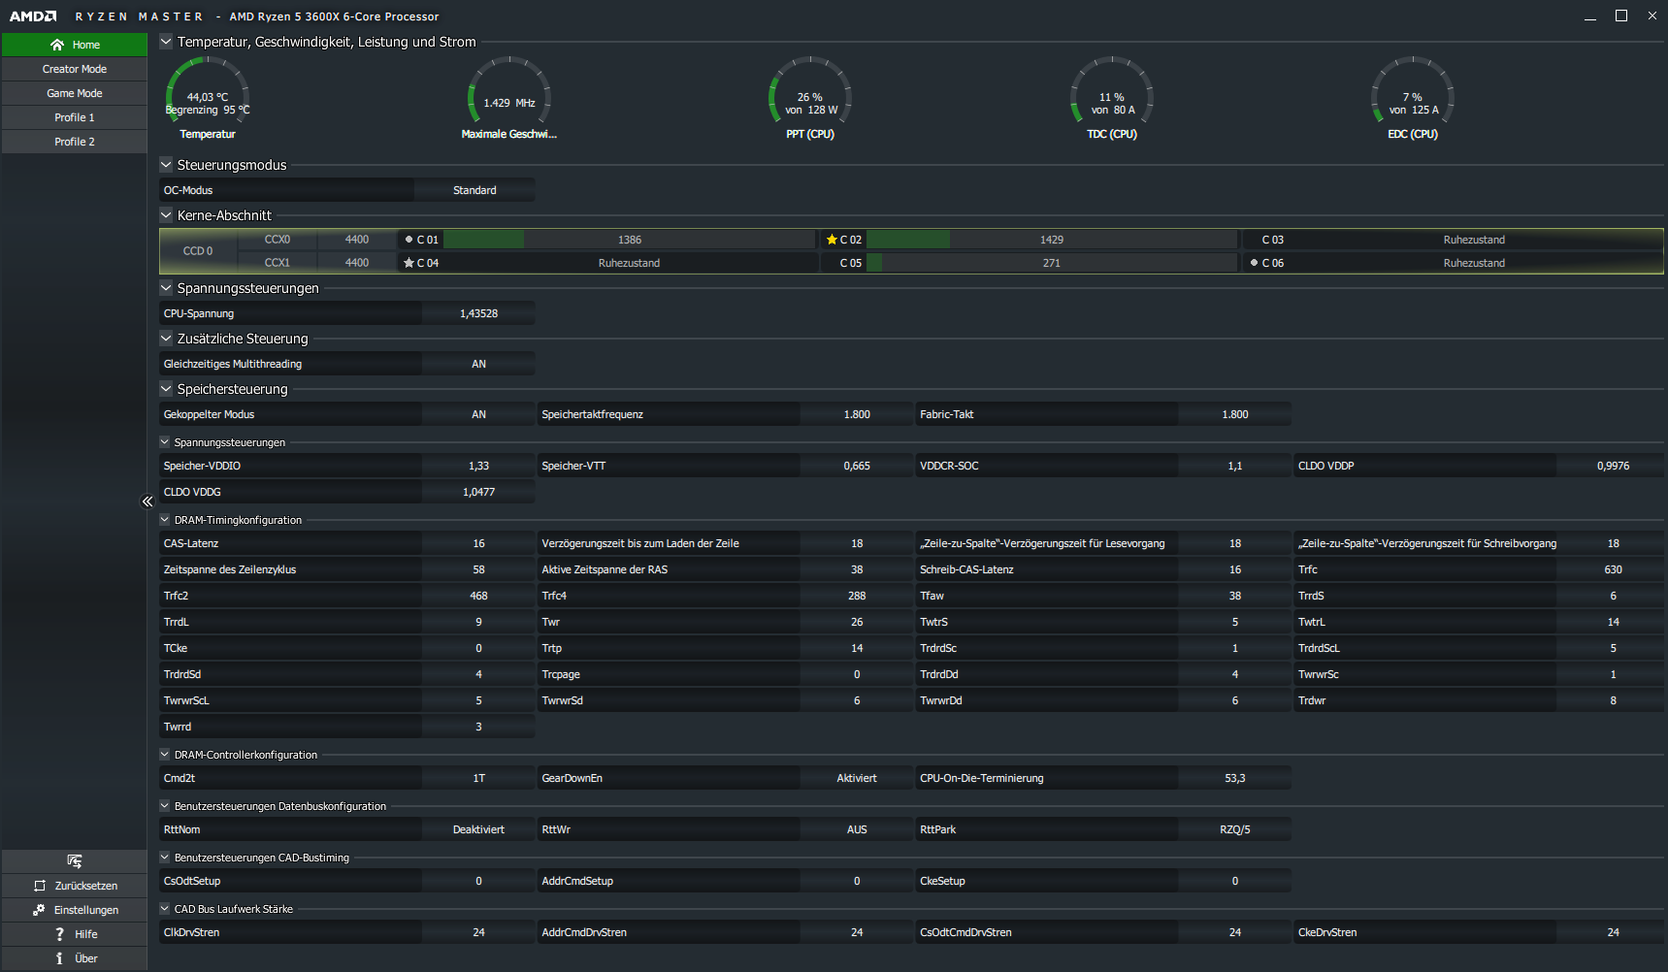Click the Fabric-Takt label
1668x972 pixels.
(x=946, y=414)
